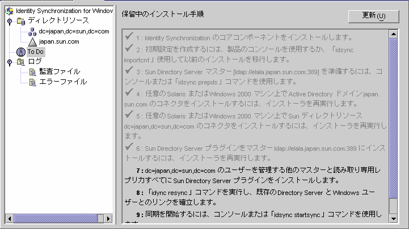Open the エラーファイル log entry

(63, 82)
